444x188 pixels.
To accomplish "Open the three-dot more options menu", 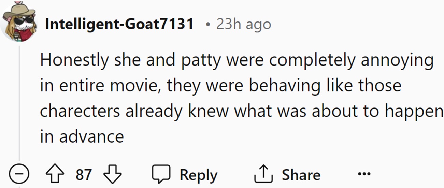I will click(363, 174).
